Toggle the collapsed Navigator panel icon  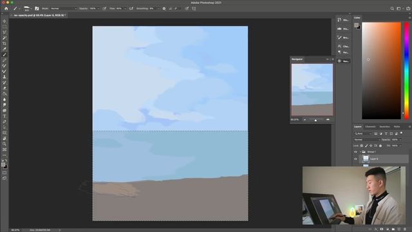[x=339, y=61]
